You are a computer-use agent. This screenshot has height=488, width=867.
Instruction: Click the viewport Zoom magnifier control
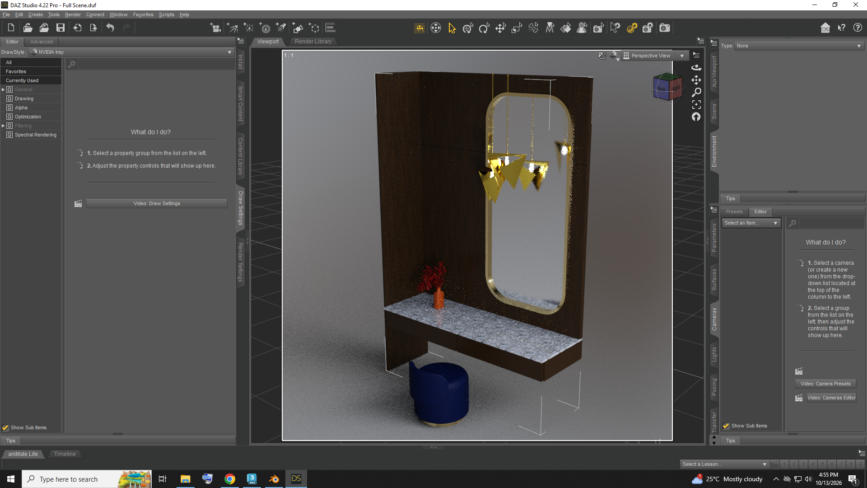(x=696, y=92)
